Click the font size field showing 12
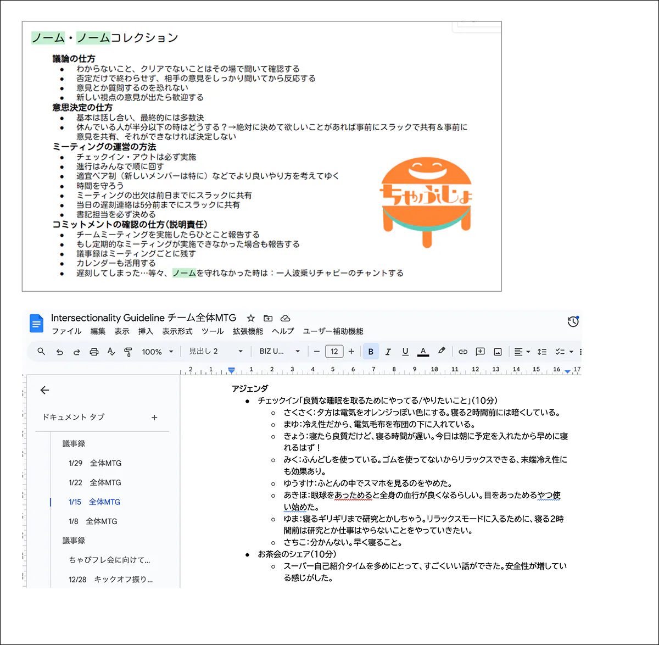 point(334,352)
